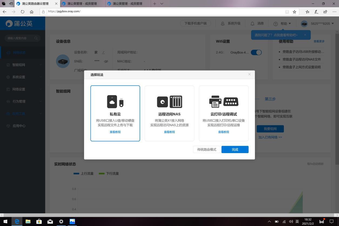Open the browser favorites hub
Viewport: 339px width, 226px height.
pos(307,12)
